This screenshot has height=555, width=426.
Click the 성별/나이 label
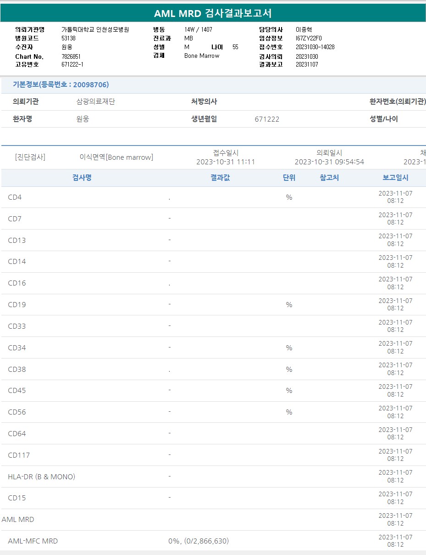click(x=384, y=119)
